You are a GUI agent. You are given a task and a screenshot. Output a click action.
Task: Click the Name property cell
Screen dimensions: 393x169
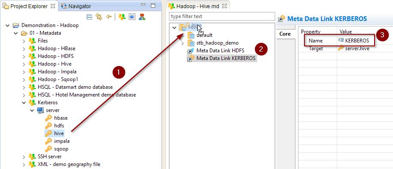tap(316, 40)
